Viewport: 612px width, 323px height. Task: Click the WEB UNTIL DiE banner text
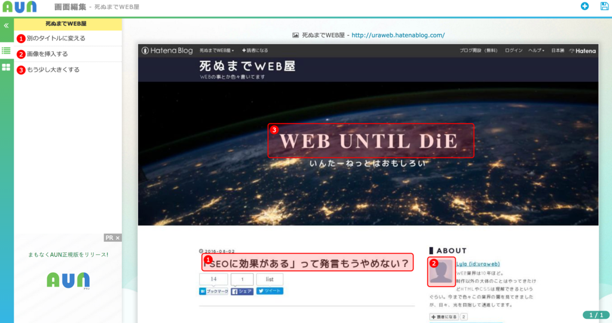point(369,141)
